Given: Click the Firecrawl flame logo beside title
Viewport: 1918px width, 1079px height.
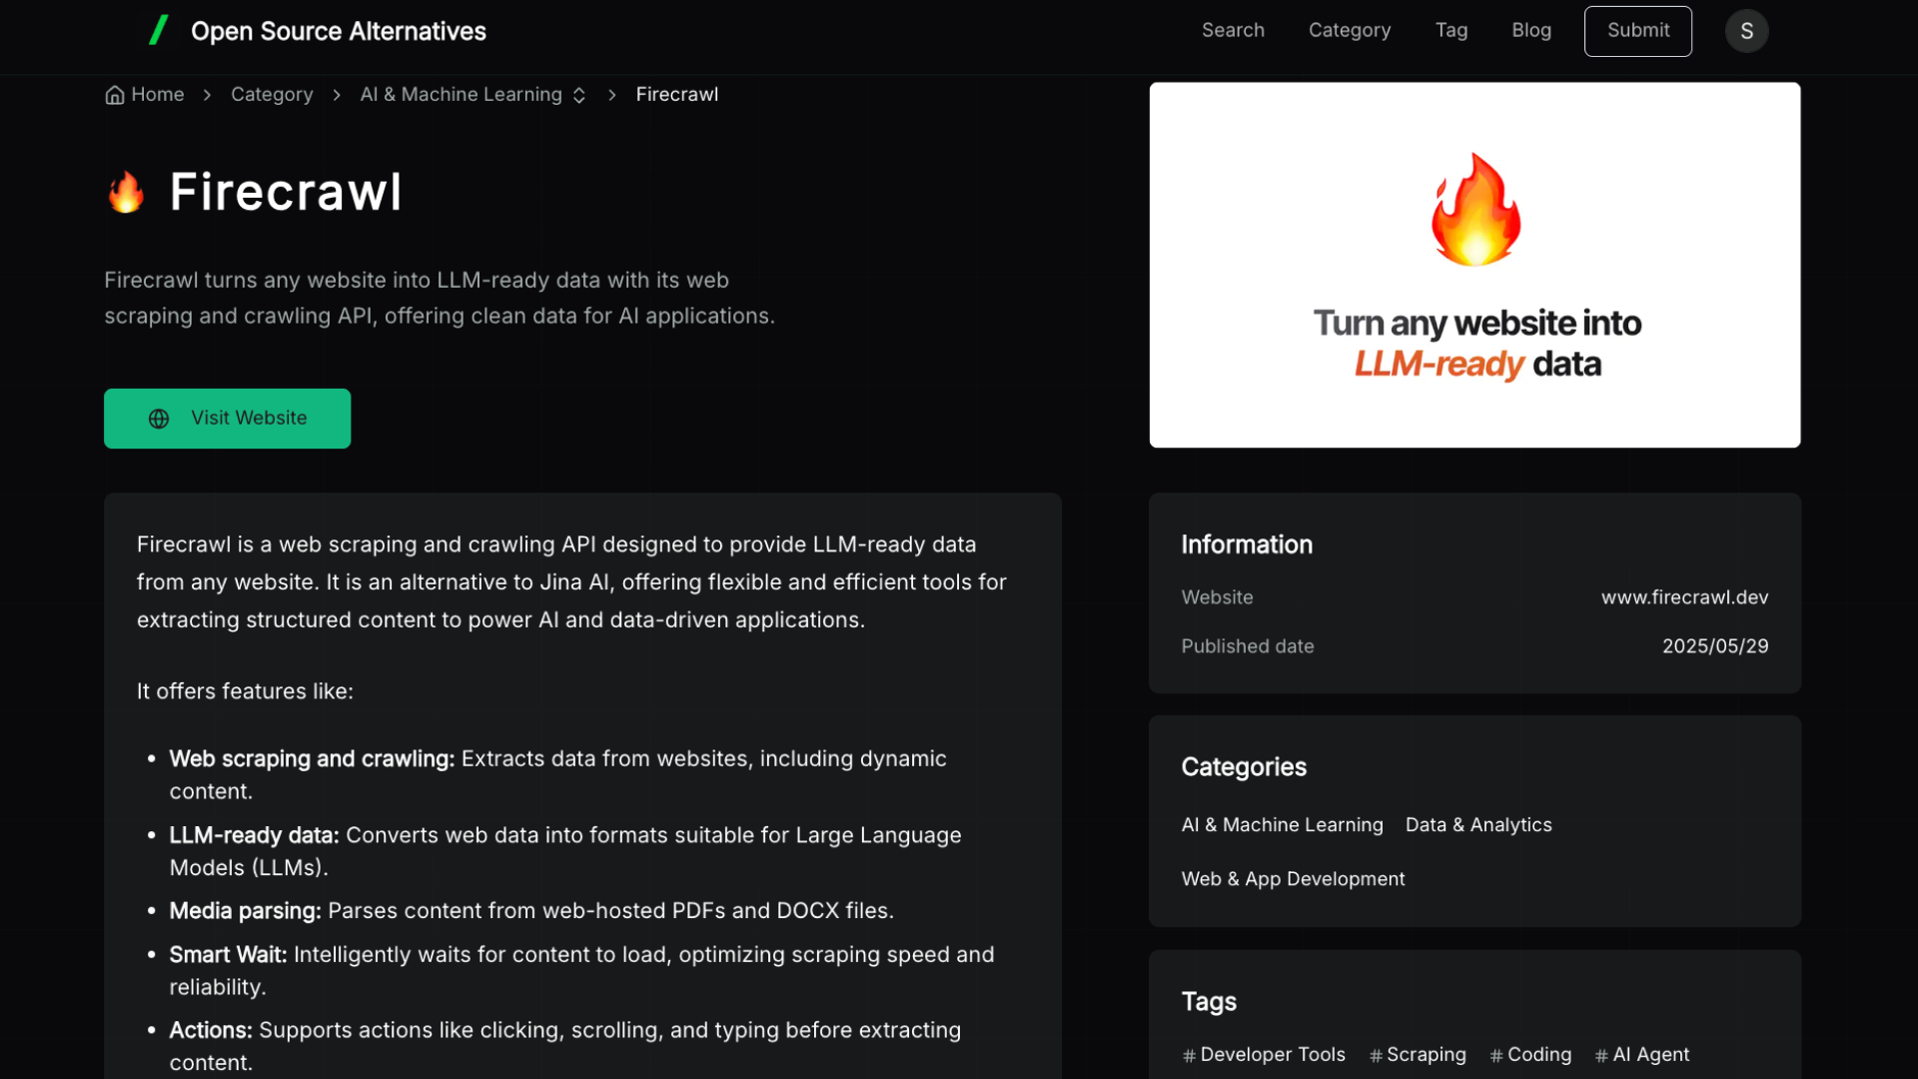Looking at the screenshot, I should pyautogui.click(x=126, y=192).
